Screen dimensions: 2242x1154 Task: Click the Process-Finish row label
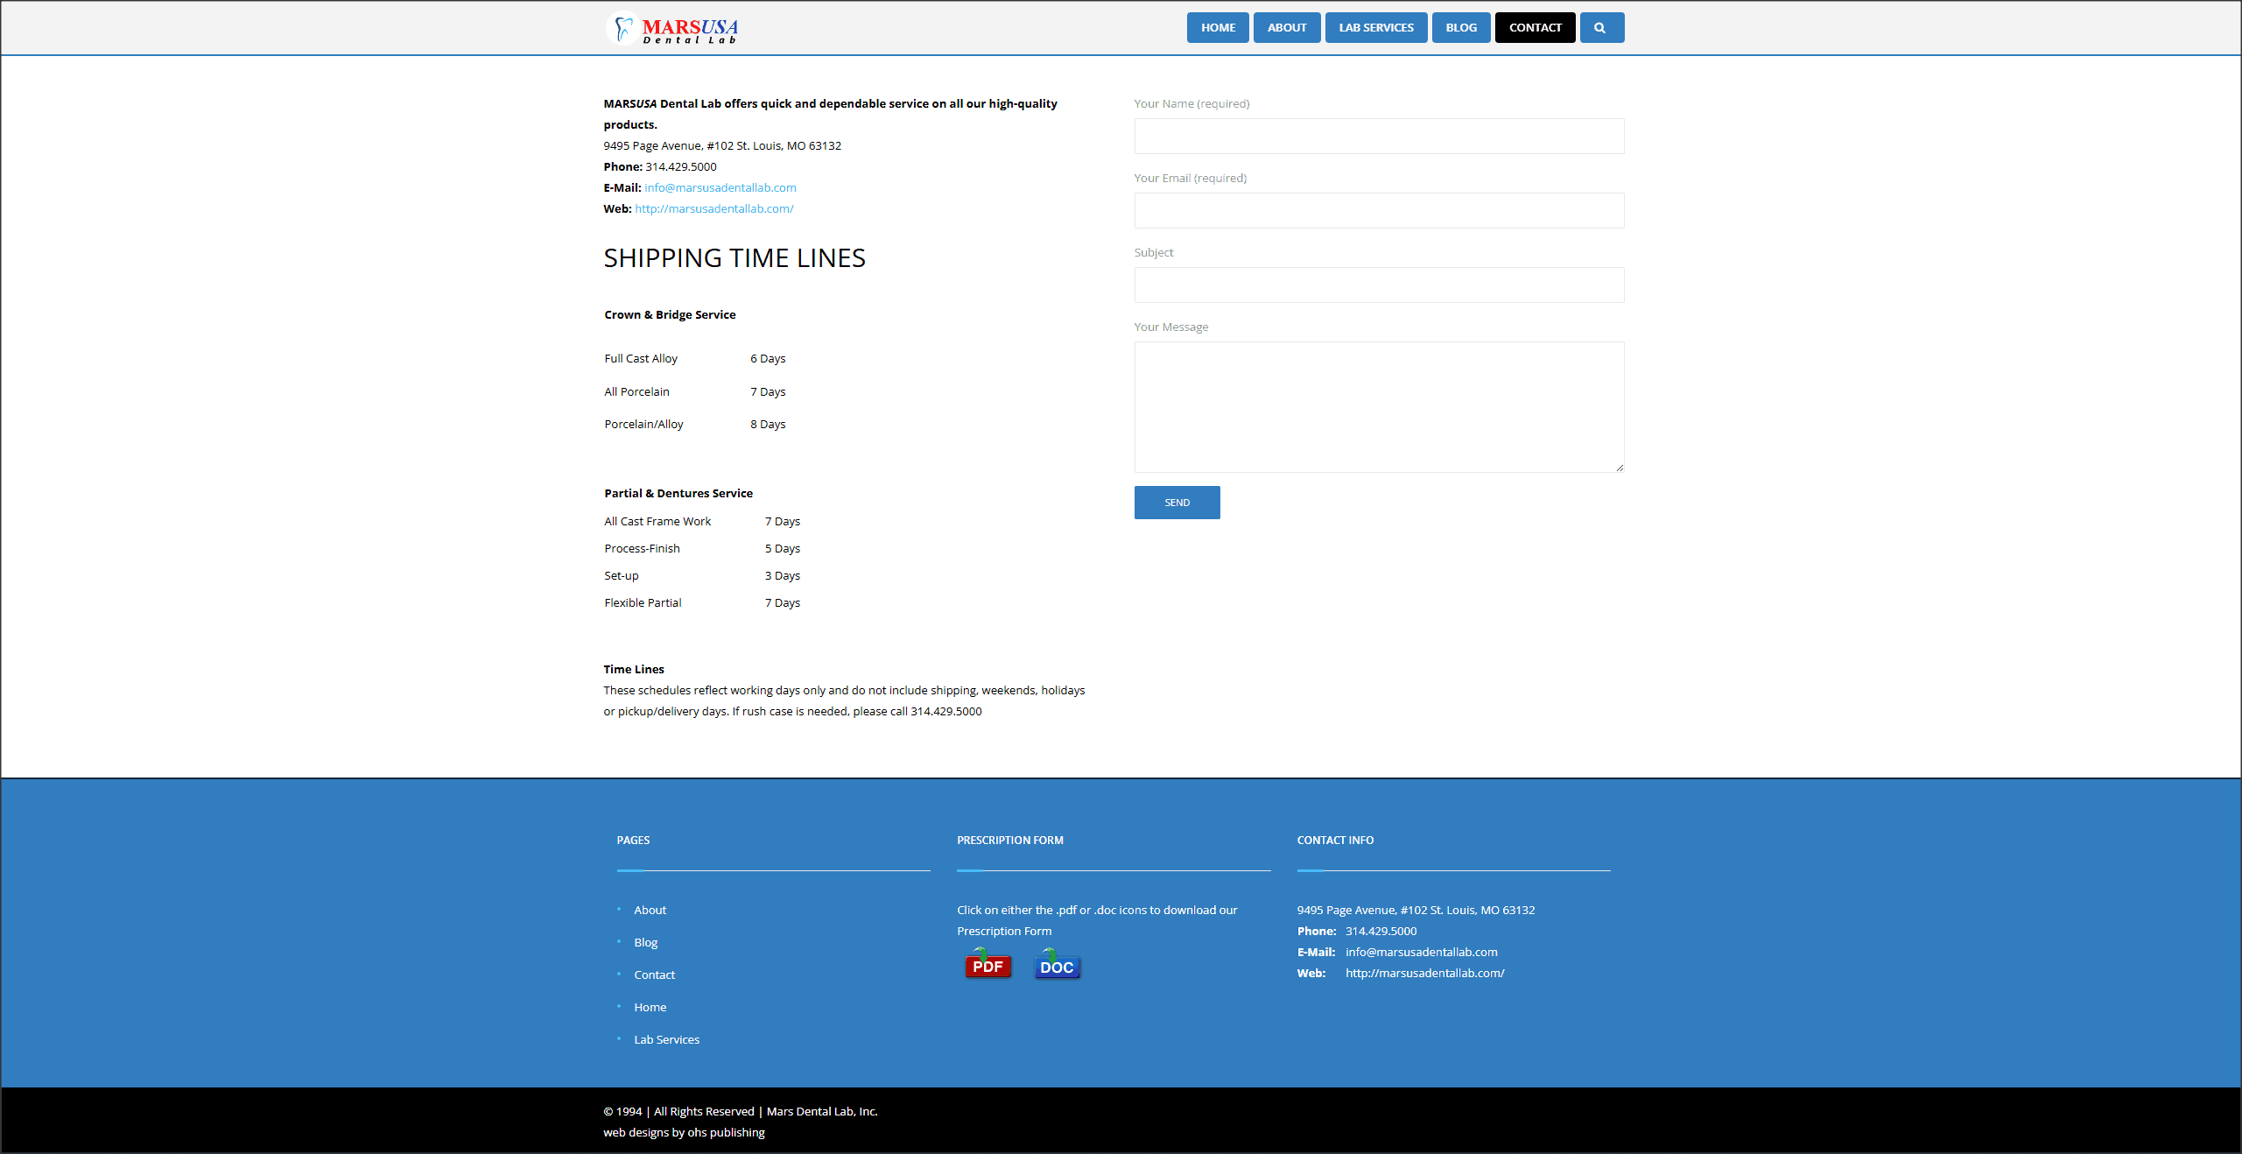coord(642,549)
